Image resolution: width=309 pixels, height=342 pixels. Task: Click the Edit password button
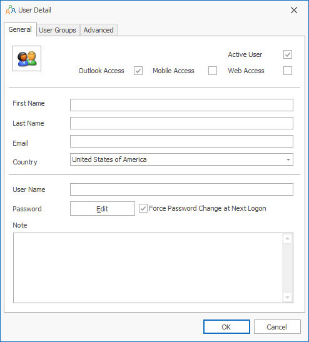[103, 209]
